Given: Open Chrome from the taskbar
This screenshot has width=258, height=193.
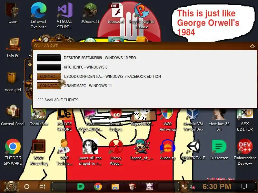Looking at the screenshot, I should (98, 187).
